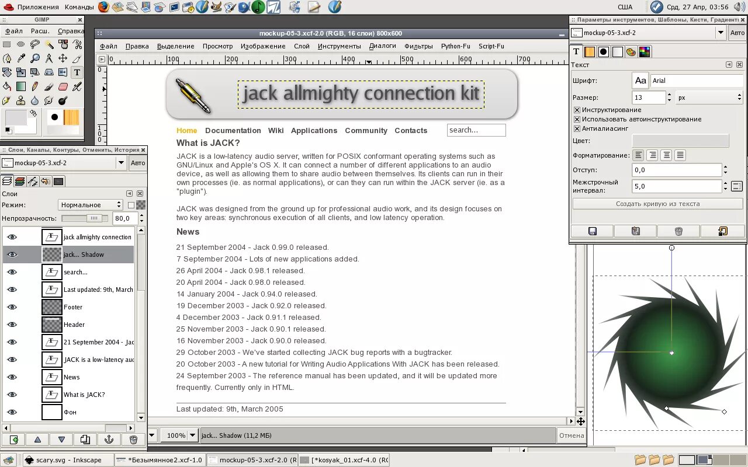Select the Fuzzy Select magic wand tool
Viewport: 748px width, 467px height.
(49, 44)
